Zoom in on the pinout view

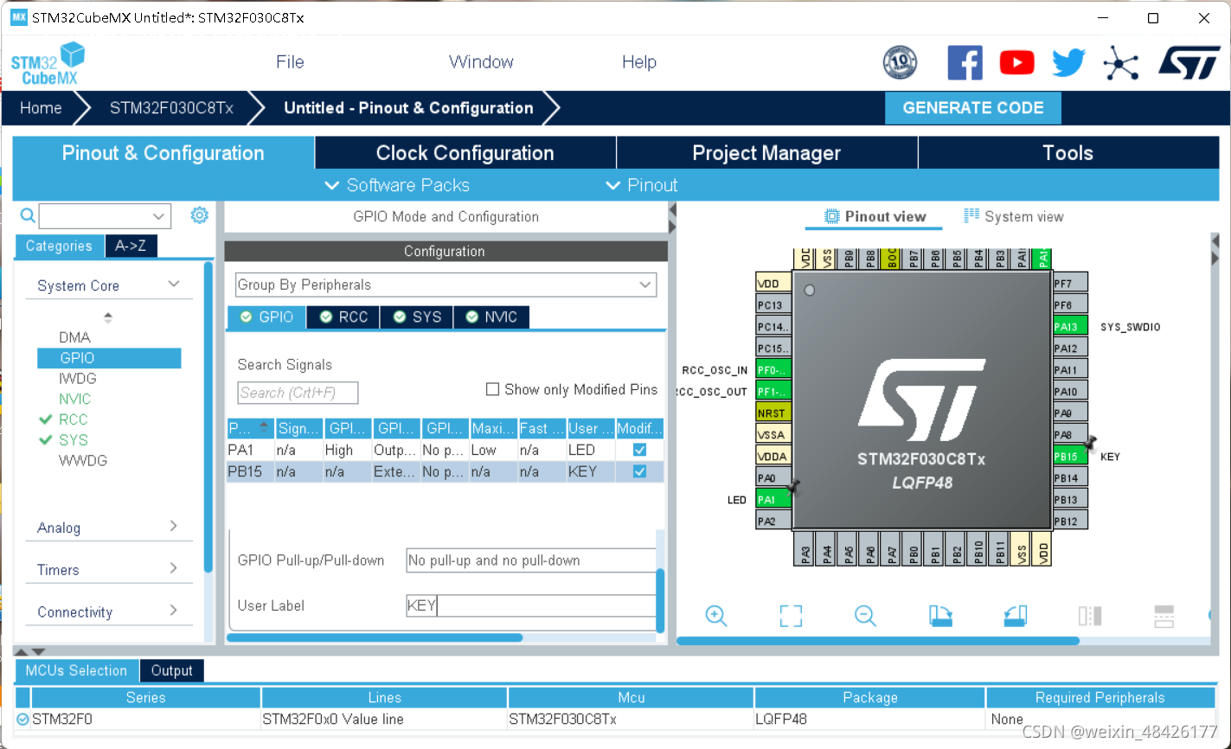coord(715,616)
